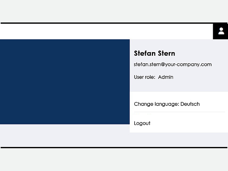Click the 'Change language:' label text
This screenshot has width=228, height=171.
(x=156, y=104)
